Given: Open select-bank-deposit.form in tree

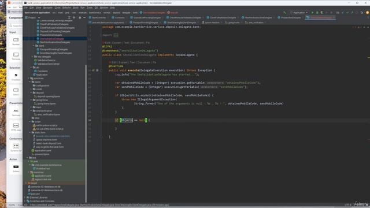Looking at the screenshot, I should pyautogui.click(x=49, y=143).
